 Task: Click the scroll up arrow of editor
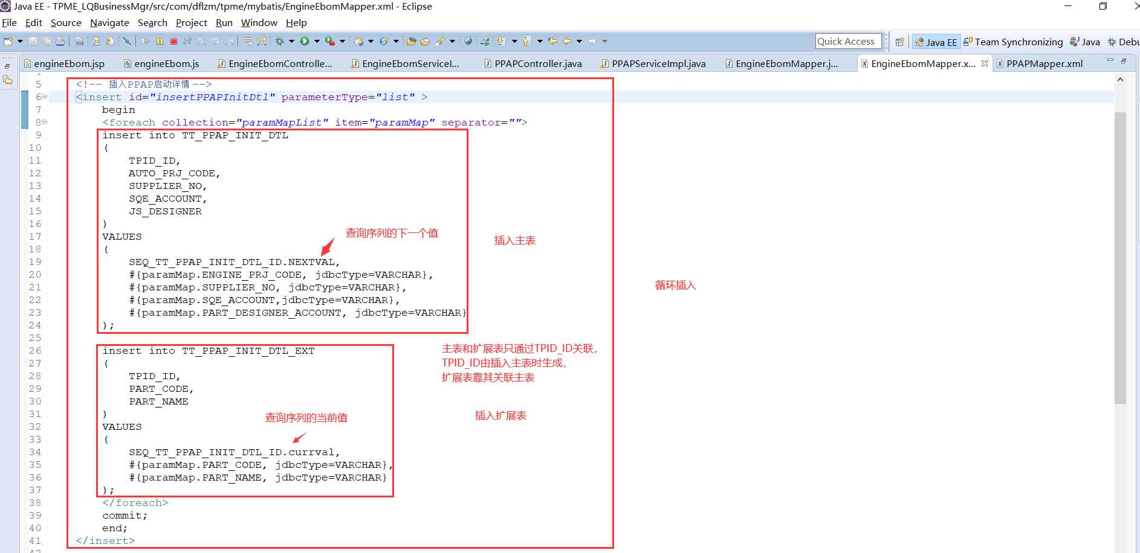(1120, 80)
